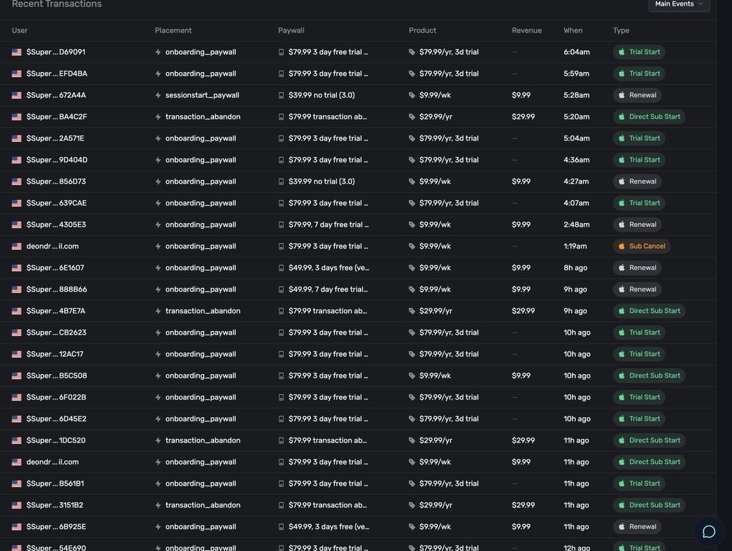Click the Renewal badge for user 6B925E

click(637, 527)
